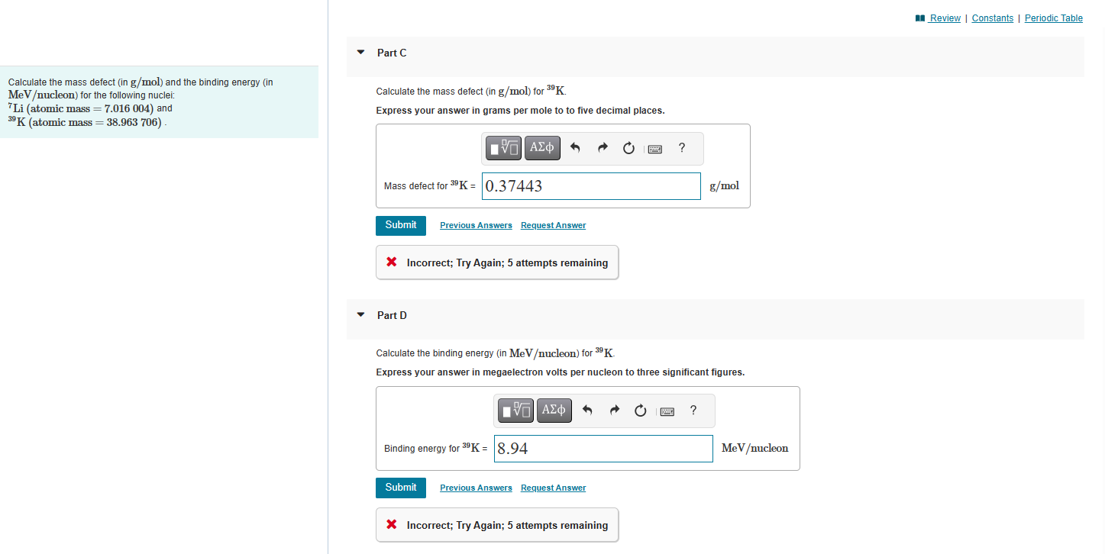Viewport: 1105px width, 554px height.
Task: Open the Greek symbols (ΑΣΦ) palette in Part C
Action: coord(541,147)
